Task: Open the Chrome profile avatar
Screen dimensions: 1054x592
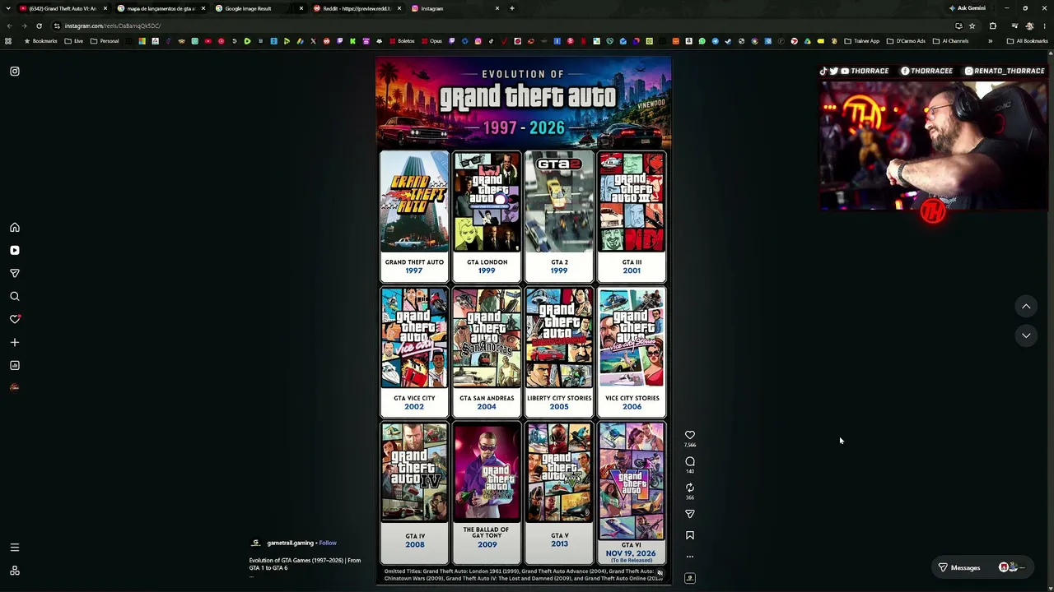Action: [x=1029, y=25]
